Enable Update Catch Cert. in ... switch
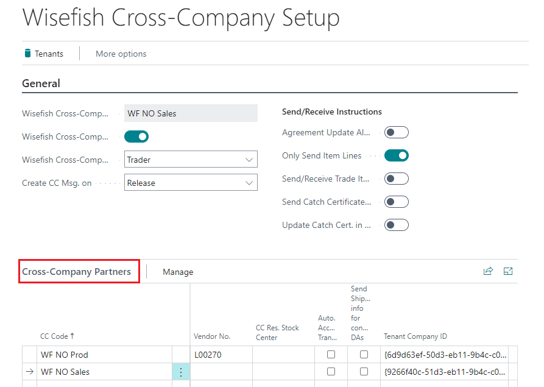This screenshot has width=544, height=387. point(396,225)
